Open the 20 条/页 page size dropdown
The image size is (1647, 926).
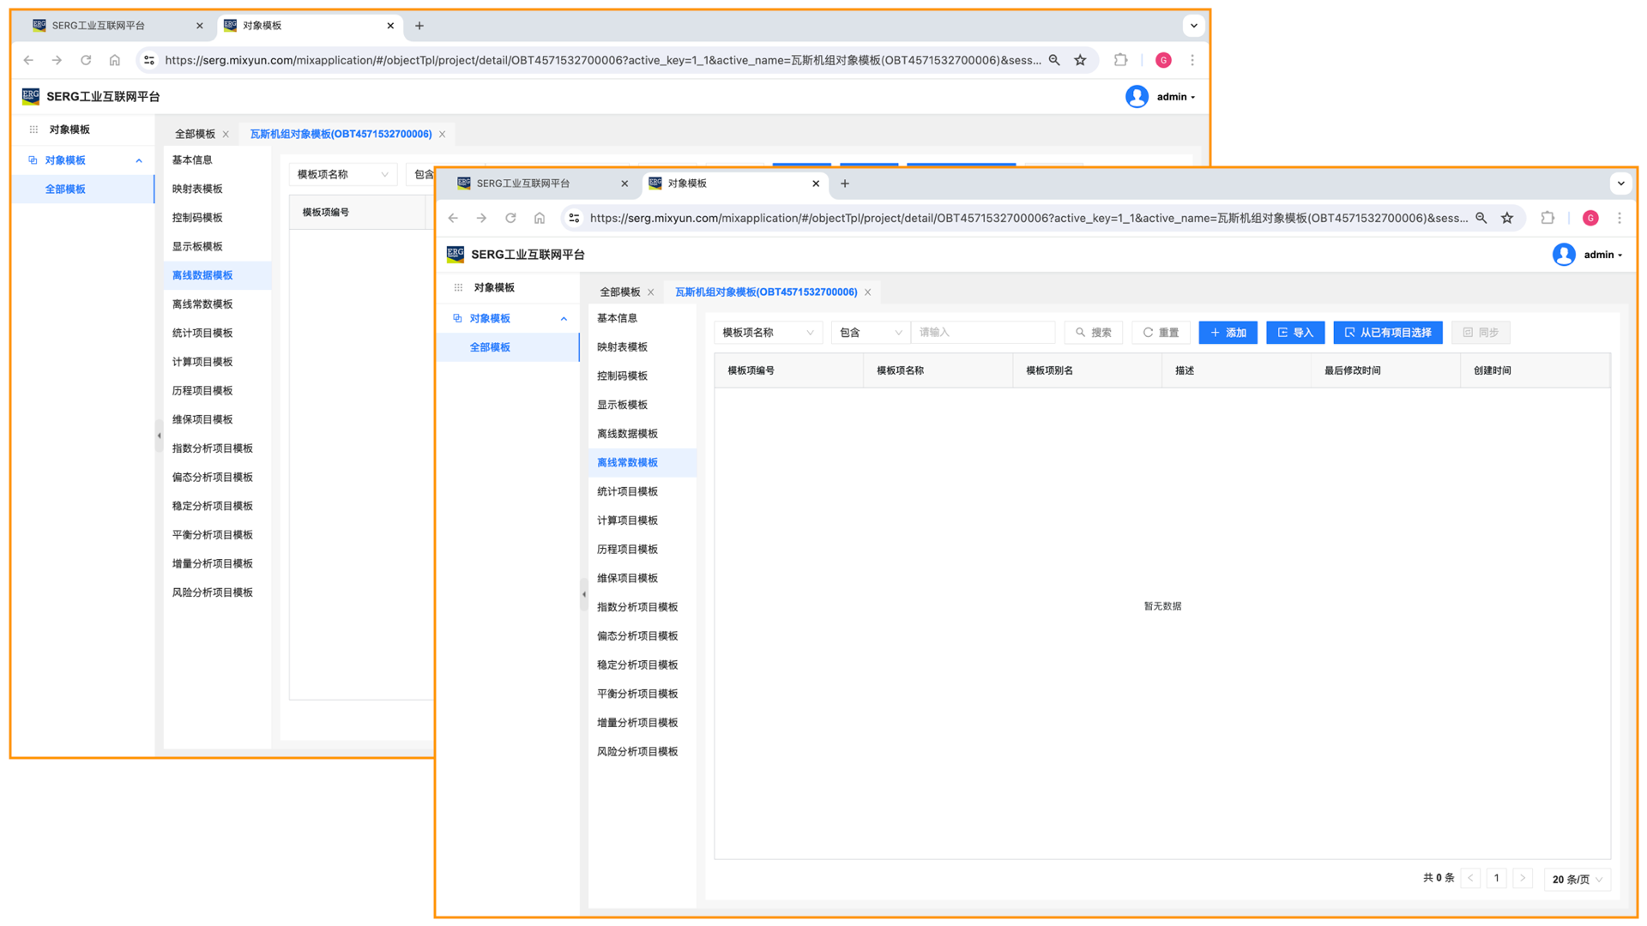coord(1577,879)
